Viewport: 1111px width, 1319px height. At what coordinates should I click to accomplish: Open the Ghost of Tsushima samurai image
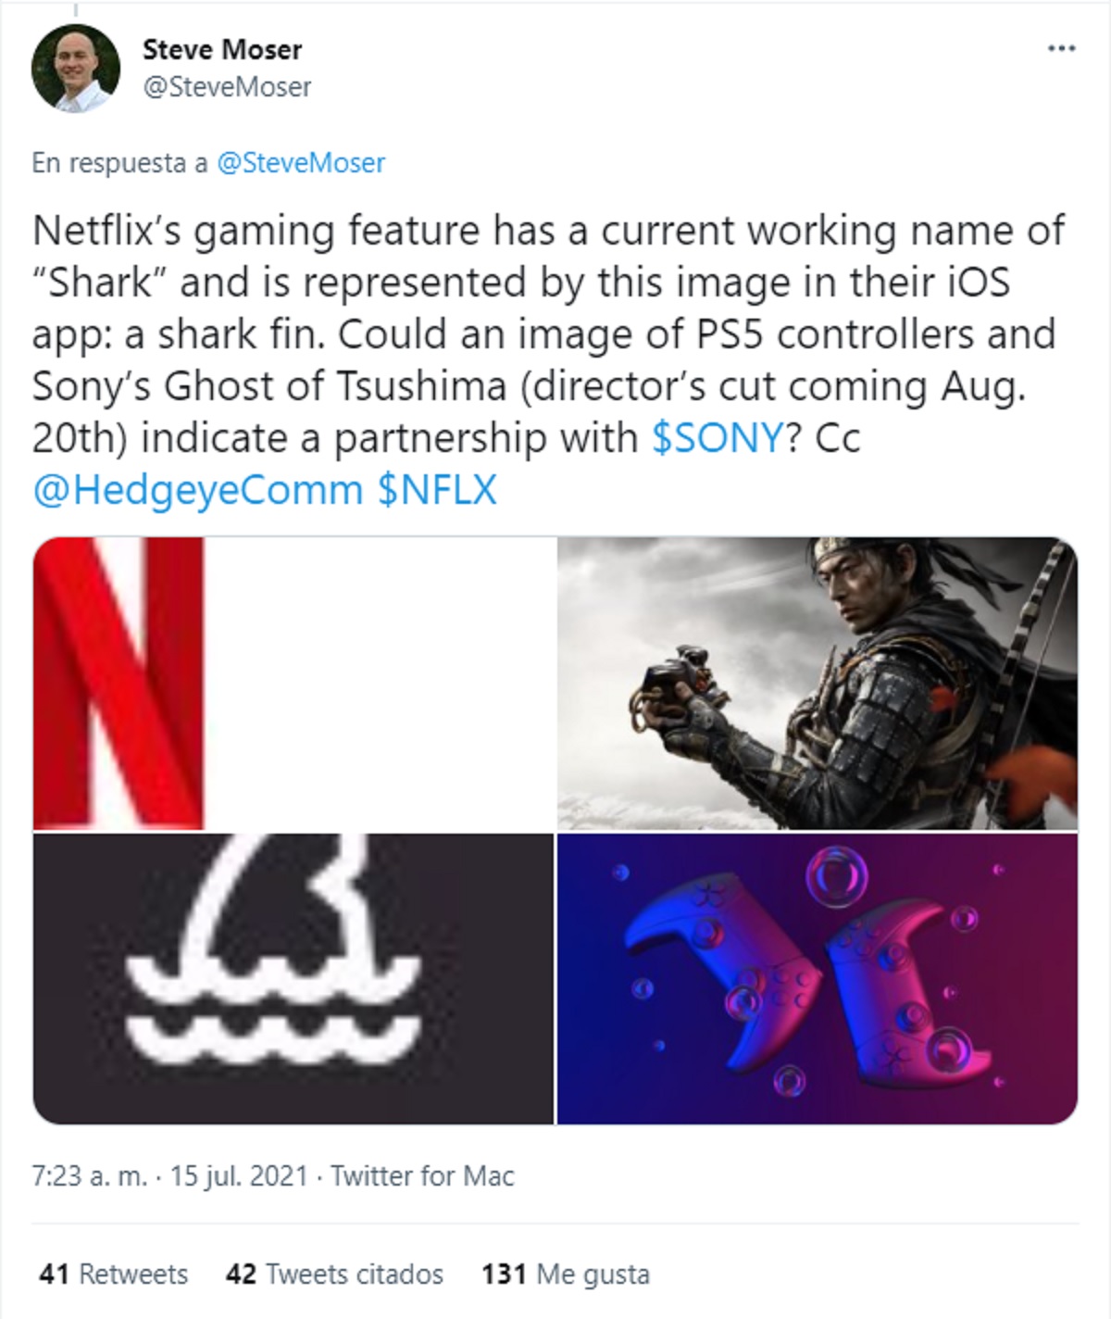[x=817, y=684]
